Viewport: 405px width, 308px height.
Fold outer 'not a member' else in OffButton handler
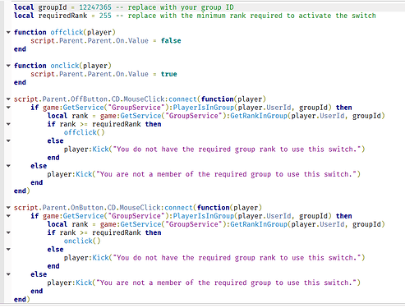8,166
